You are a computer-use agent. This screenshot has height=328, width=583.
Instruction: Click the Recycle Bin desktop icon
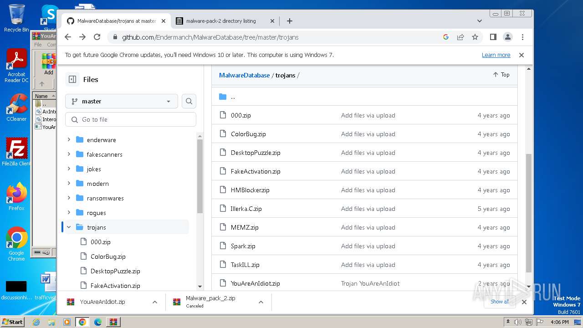[x=16, y=18]
